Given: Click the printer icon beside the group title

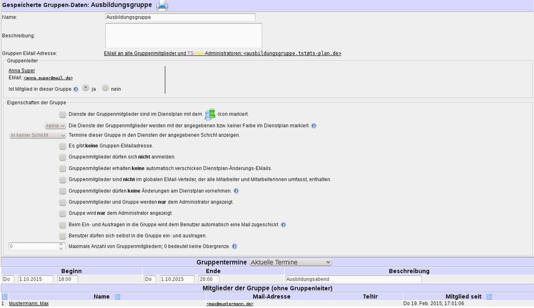Looking at the screenshot, I should point(162,6).
